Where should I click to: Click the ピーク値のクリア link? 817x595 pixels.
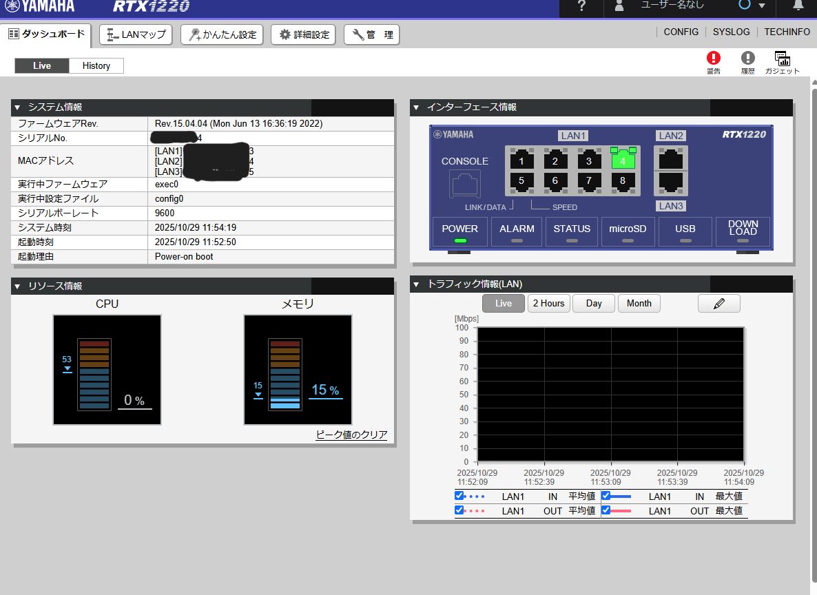(x=351, y=435)
